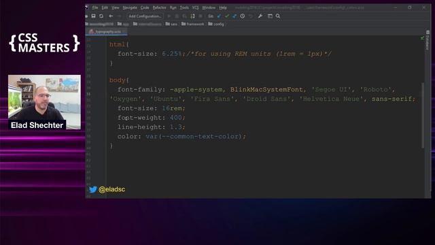This screenshot has height=245, width=435.
Task: Open the Window menu
Action: click(x=209, y=7)
